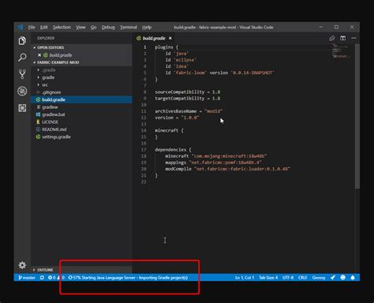Open the Go menu
Screen dimensions: 374x303
[94, 28]
